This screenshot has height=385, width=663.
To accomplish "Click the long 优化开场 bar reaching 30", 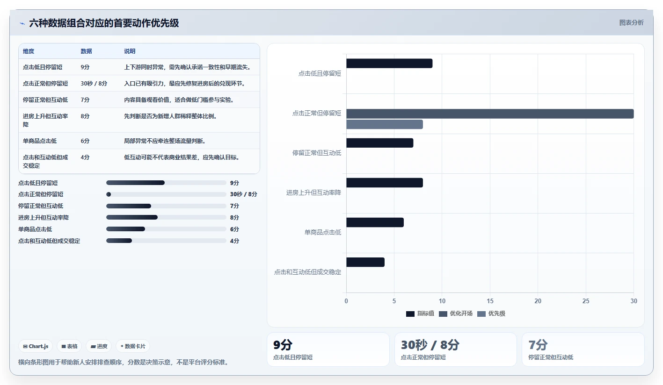I will tap(490, 114).
